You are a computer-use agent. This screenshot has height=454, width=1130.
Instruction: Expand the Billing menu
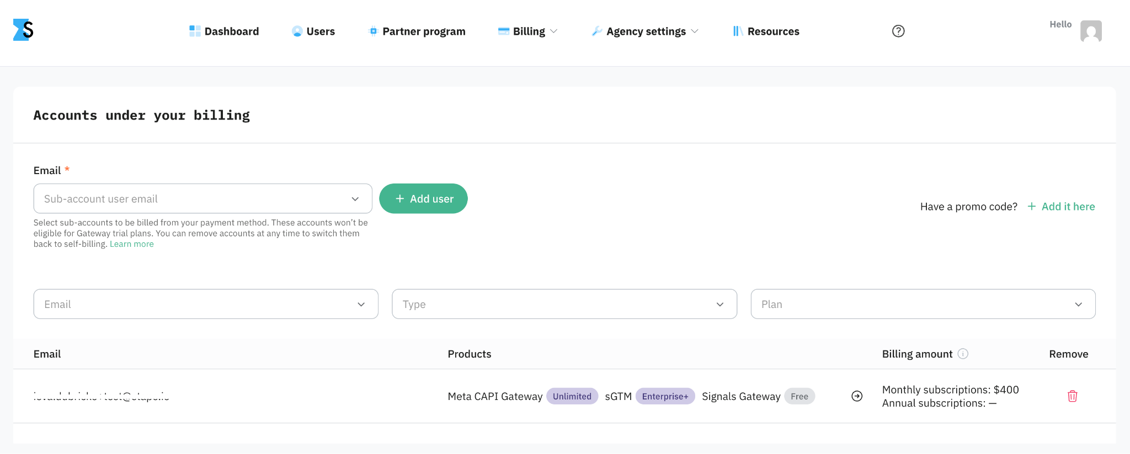(527, 31)
